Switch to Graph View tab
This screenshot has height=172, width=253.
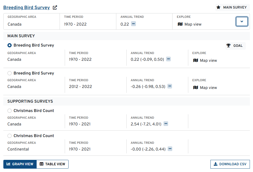20,164
